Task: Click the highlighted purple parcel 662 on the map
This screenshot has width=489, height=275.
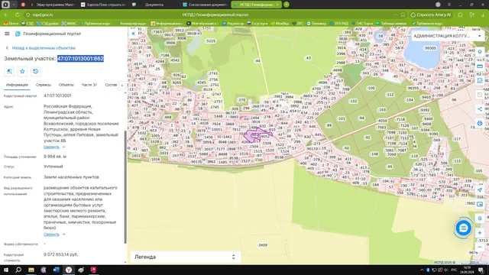Action: click(x=254, y=136)
